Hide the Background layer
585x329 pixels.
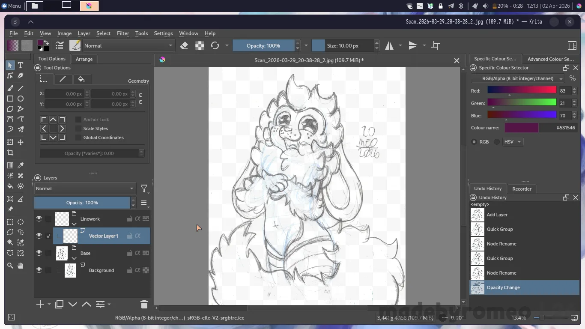click(x=39, y=270)
